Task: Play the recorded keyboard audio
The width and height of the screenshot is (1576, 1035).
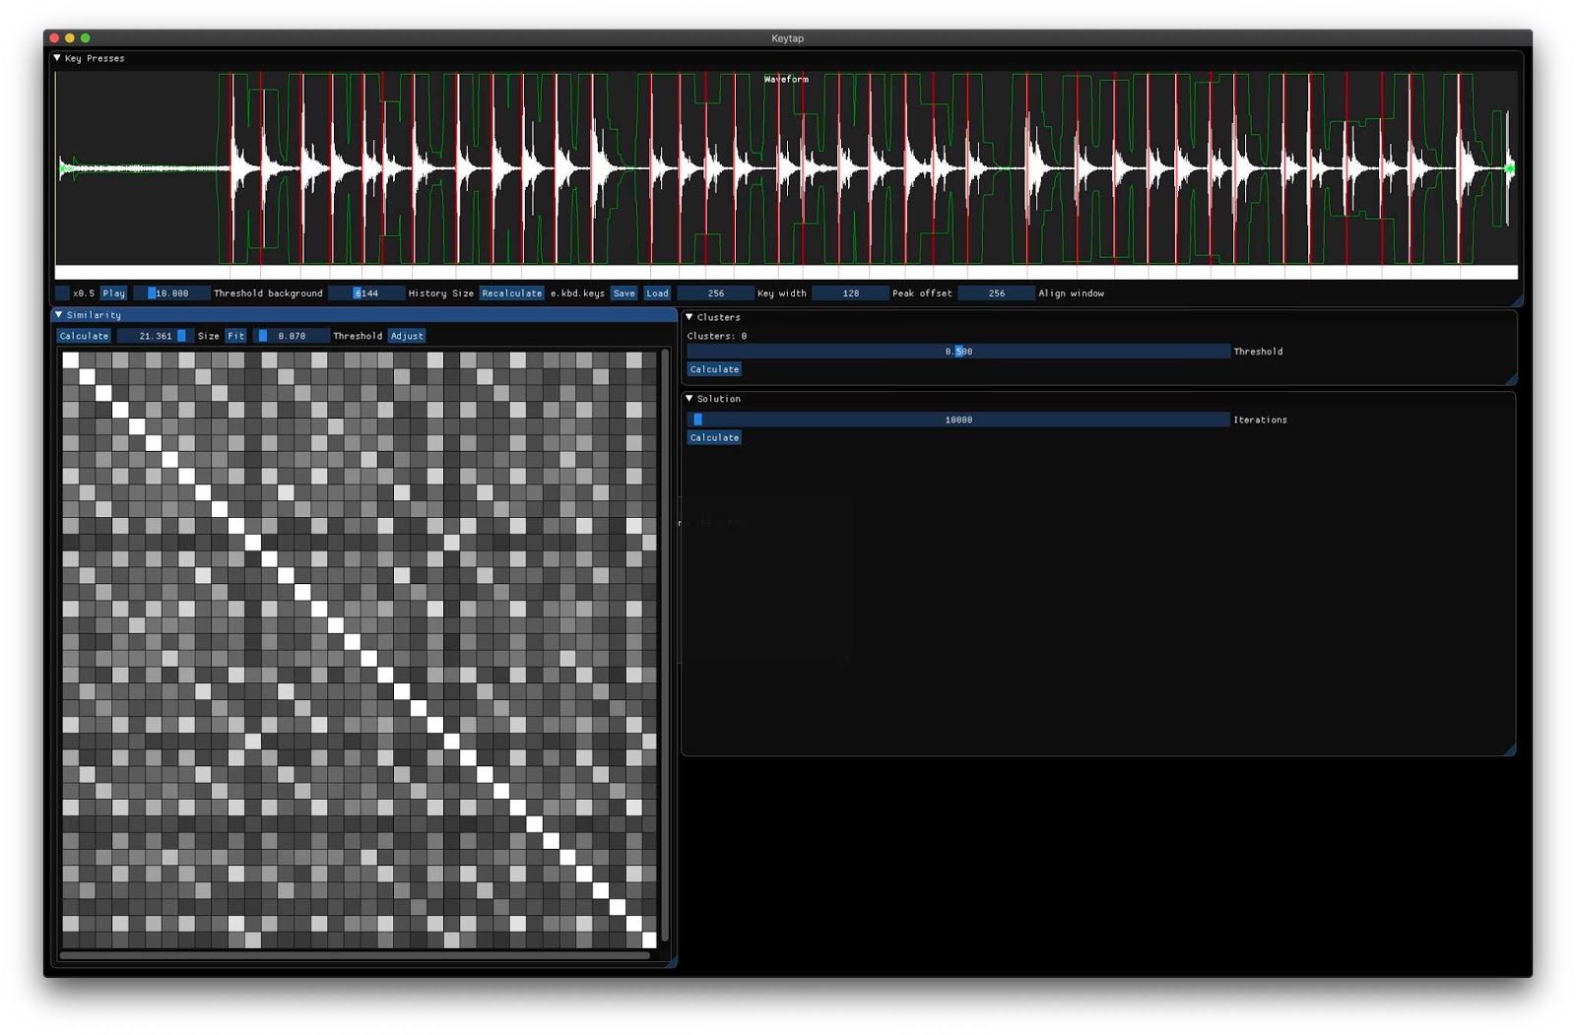Action: [x=112, y=292]
